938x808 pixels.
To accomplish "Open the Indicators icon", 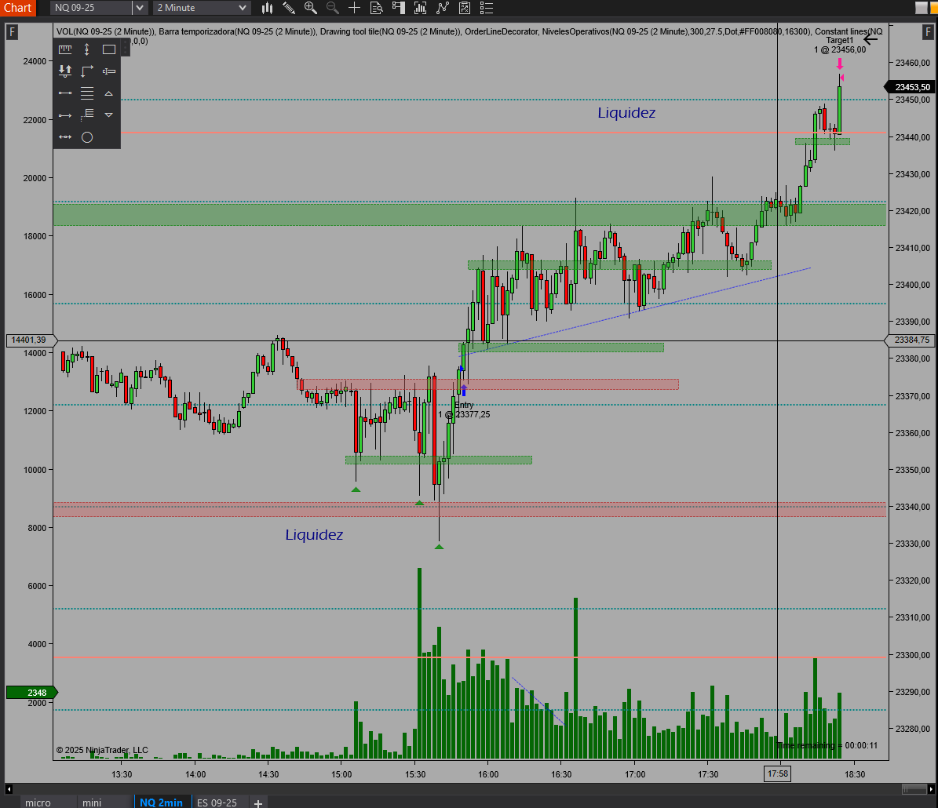I will pos(443,8).
